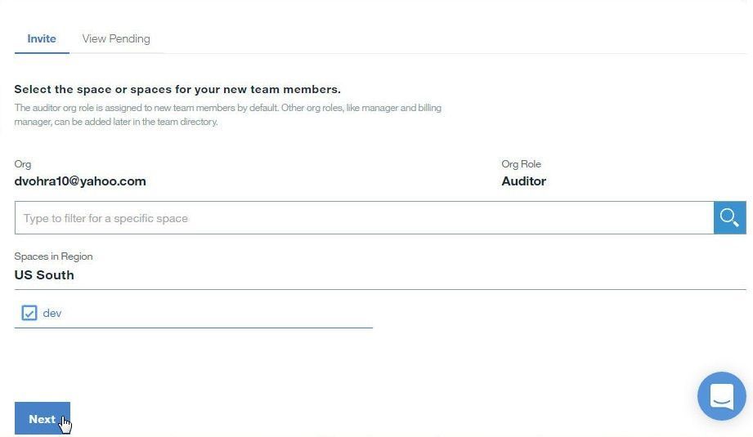Click the hand cursor beside the Next button
This screenshot has width=753, height=437.
tap(65, 425)
